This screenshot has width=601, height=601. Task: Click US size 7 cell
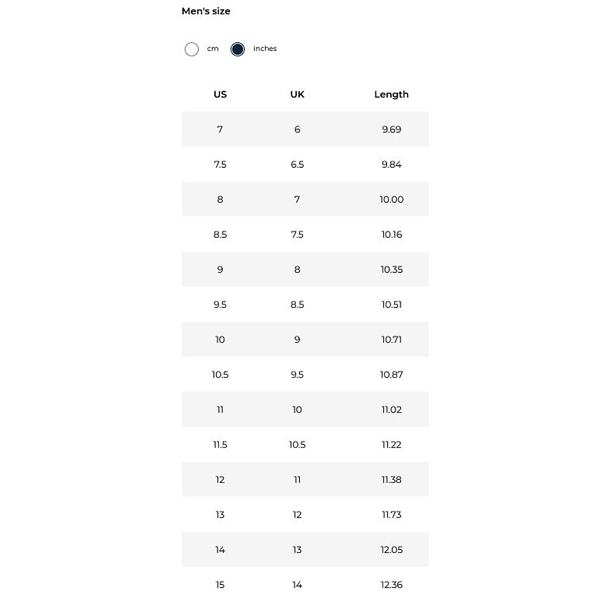pos(220,129)
